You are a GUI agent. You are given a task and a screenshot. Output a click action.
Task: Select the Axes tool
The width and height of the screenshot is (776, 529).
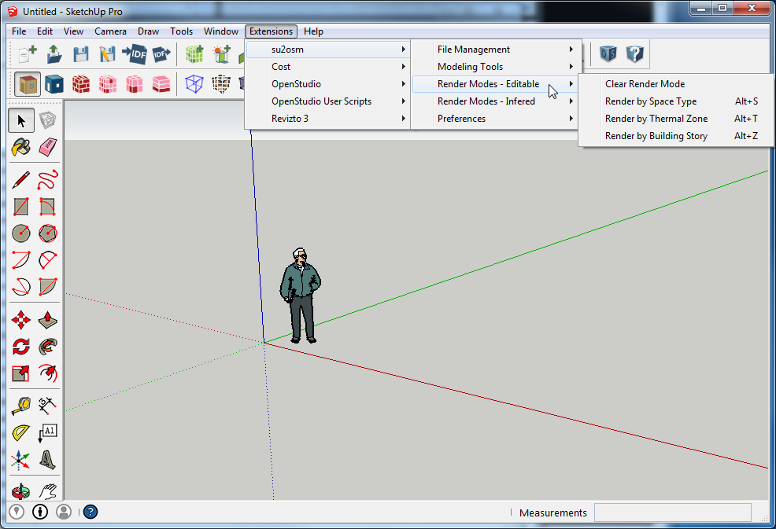21,460
